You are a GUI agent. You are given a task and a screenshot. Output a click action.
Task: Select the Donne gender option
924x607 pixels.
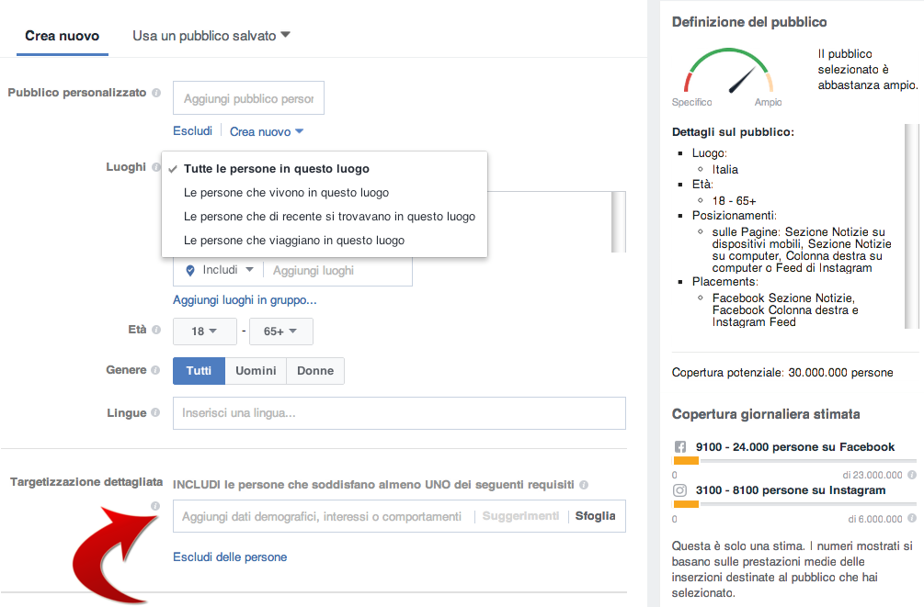click(316, 370)
